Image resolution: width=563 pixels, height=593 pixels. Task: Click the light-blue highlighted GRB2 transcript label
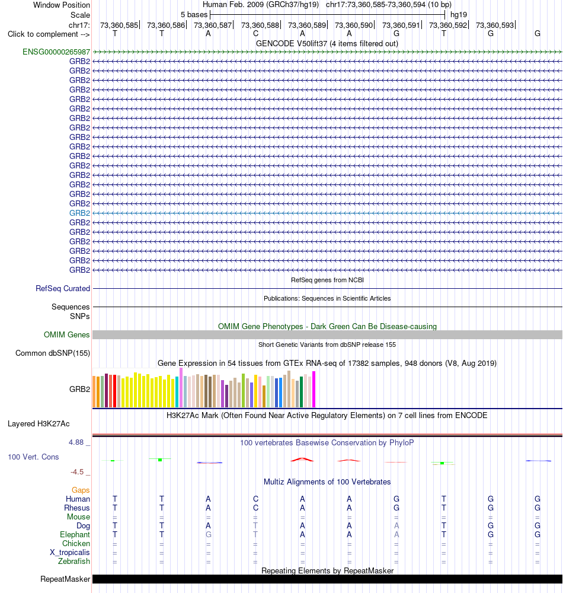tap(80, 213)
